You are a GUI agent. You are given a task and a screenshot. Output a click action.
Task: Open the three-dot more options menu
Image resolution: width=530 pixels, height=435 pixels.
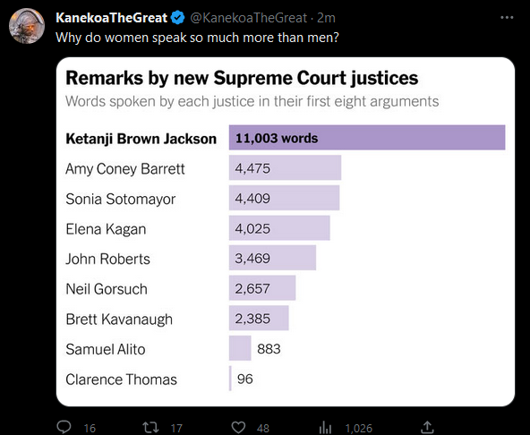[507, 18]
